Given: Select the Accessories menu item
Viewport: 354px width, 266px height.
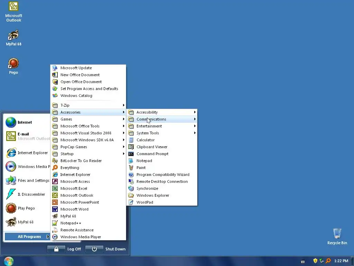Looking at the screenshot, I should (x=88, y=113).
